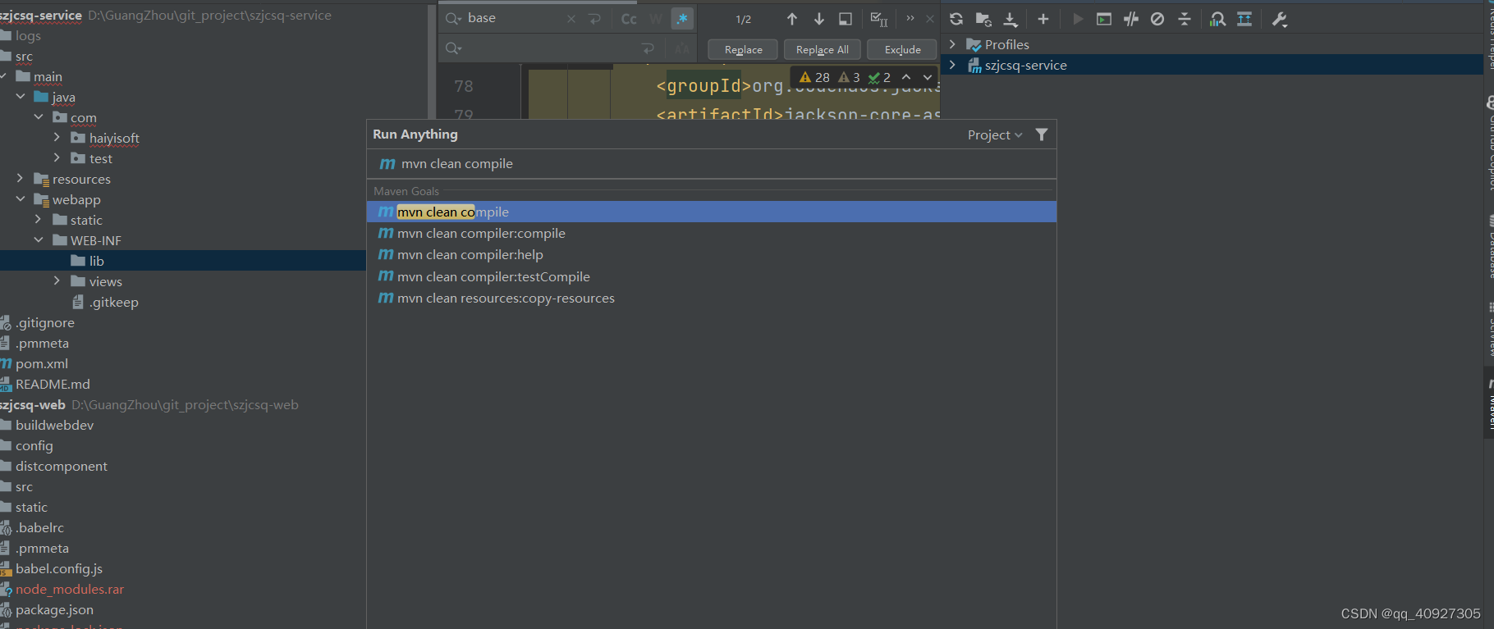This screenshot has height=629, width=1494.
Task: Select all occurrences icon in search bar
Action: [879, 19]
